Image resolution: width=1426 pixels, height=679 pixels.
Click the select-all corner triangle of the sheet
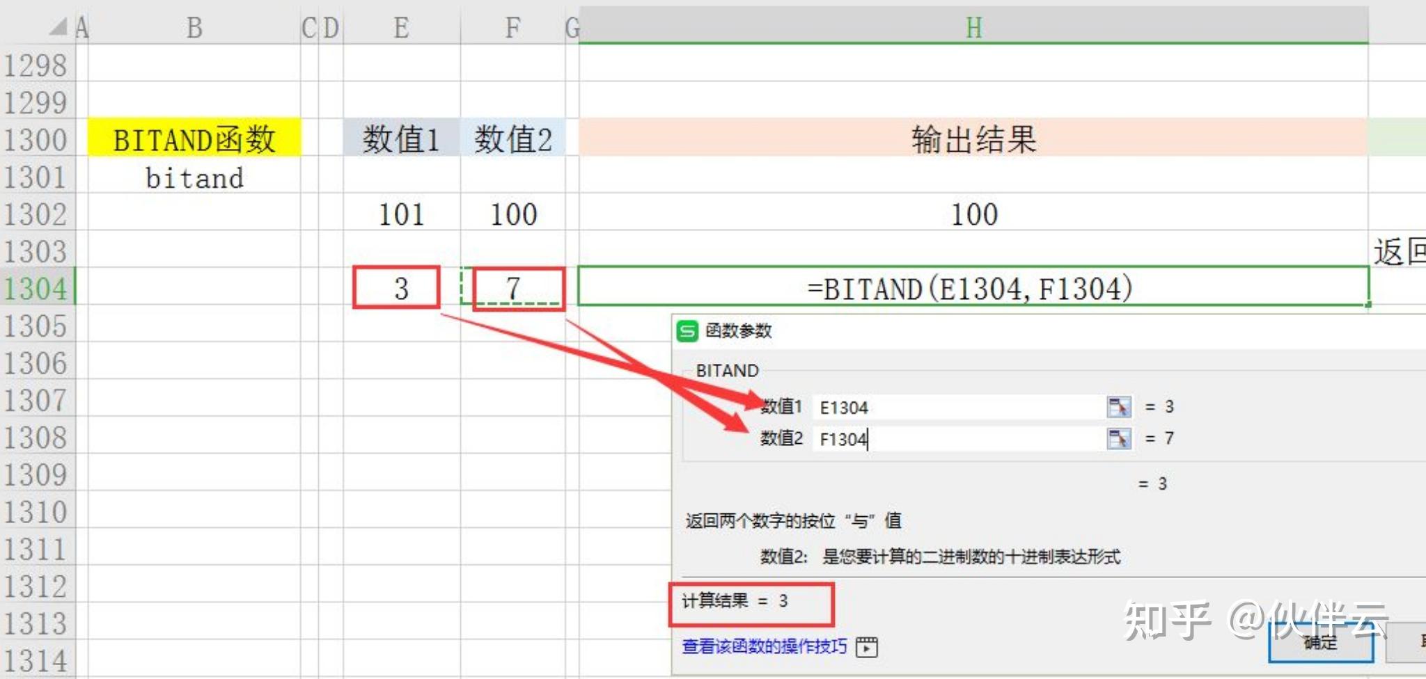[59, 27]
